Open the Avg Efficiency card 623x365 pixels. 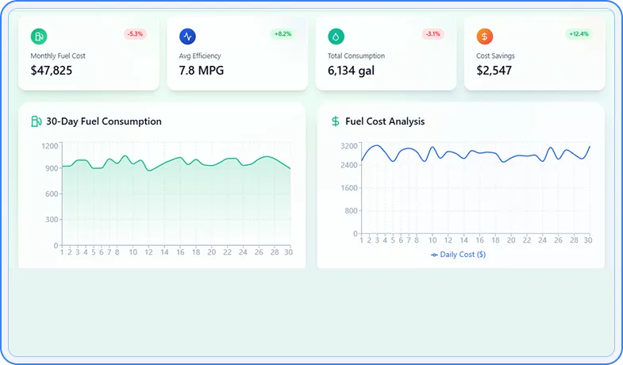point(237,54)
